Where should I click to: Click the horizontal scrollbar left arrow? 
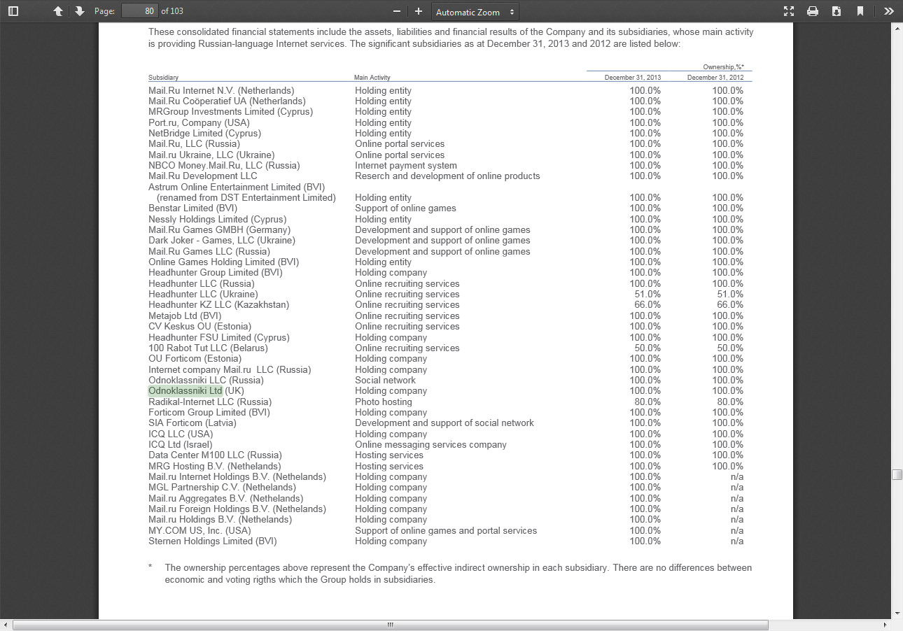click(6, 625)
